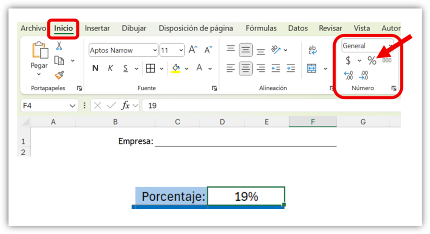Viewport: 430px width, 234px height.
Task: Apply percentage format with the % icon
Action: pos(372,60)
